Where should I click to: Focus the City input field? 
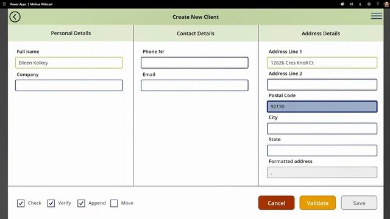[x=322, y=128]
